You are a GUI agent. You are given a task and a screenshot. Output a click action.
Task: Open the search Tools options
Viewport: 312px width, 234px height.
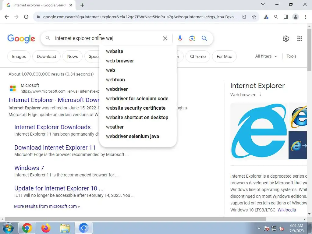(291, 56)
